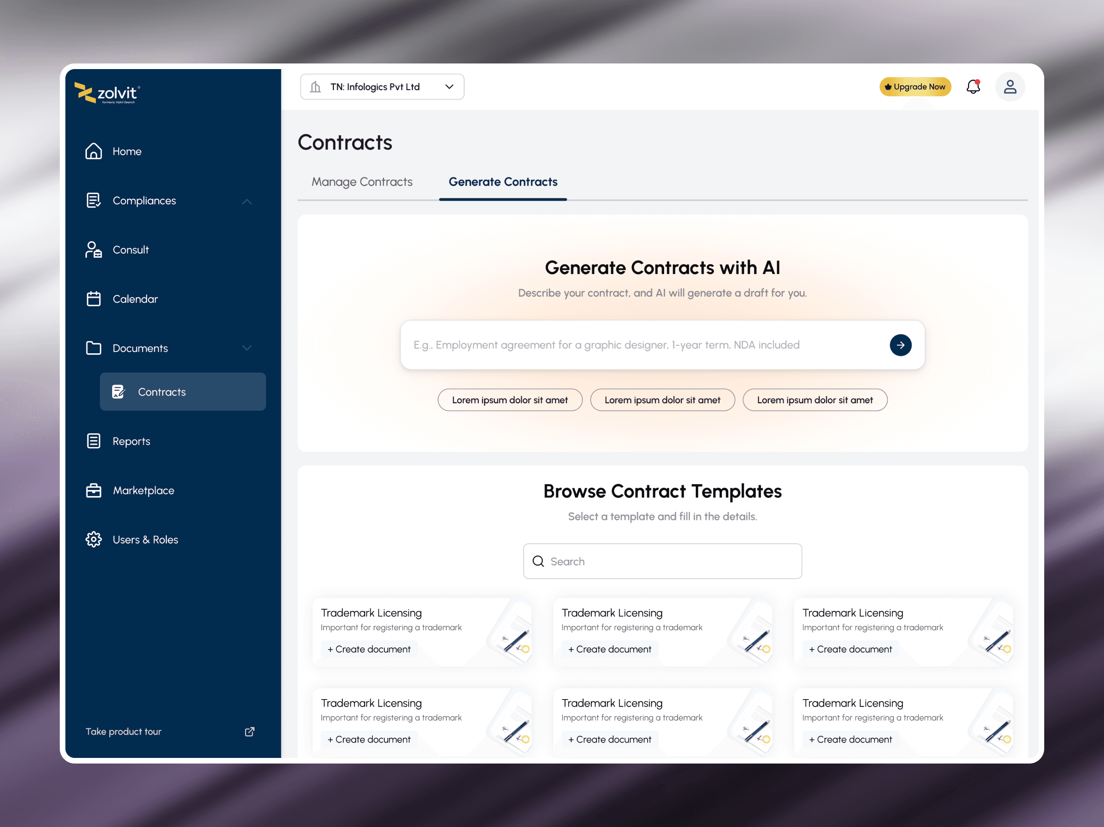Select the Generate Contracts tab
The image size is (1104, 827).
[x=502, y=182]
